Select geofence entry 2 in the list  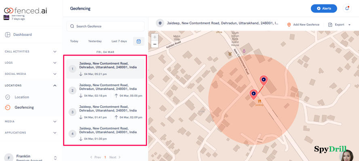pos(105,90)
